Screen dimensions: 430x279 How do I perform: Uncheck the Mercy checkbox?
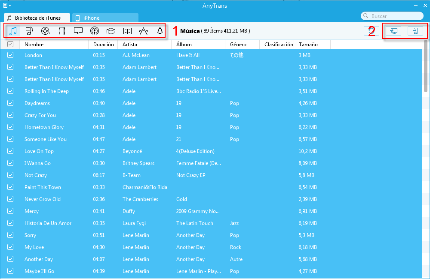(x=10, y=211)
